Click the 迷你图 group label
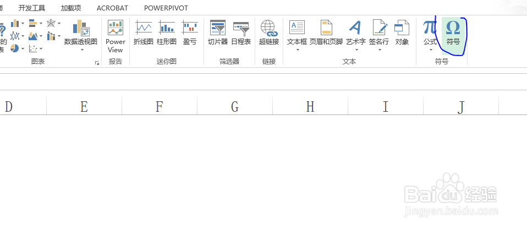The width and height of the screenshot is (527, 229). (166, 62)
